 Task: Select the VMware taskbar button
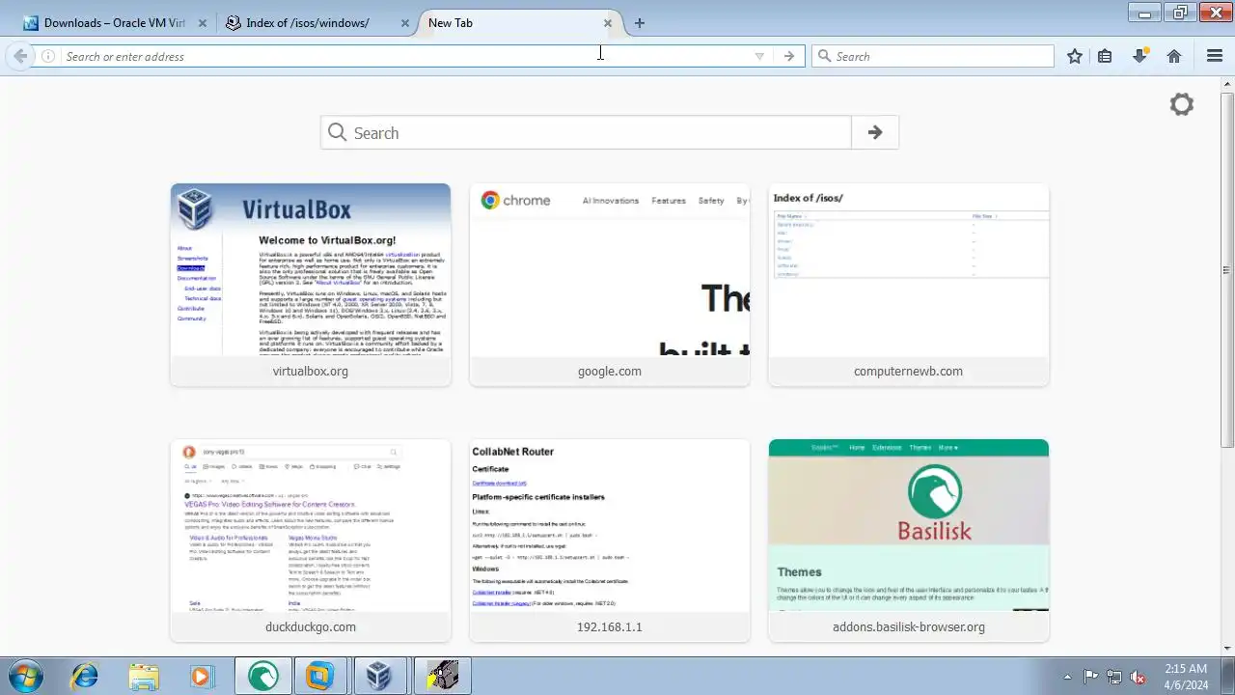point(321,677)
